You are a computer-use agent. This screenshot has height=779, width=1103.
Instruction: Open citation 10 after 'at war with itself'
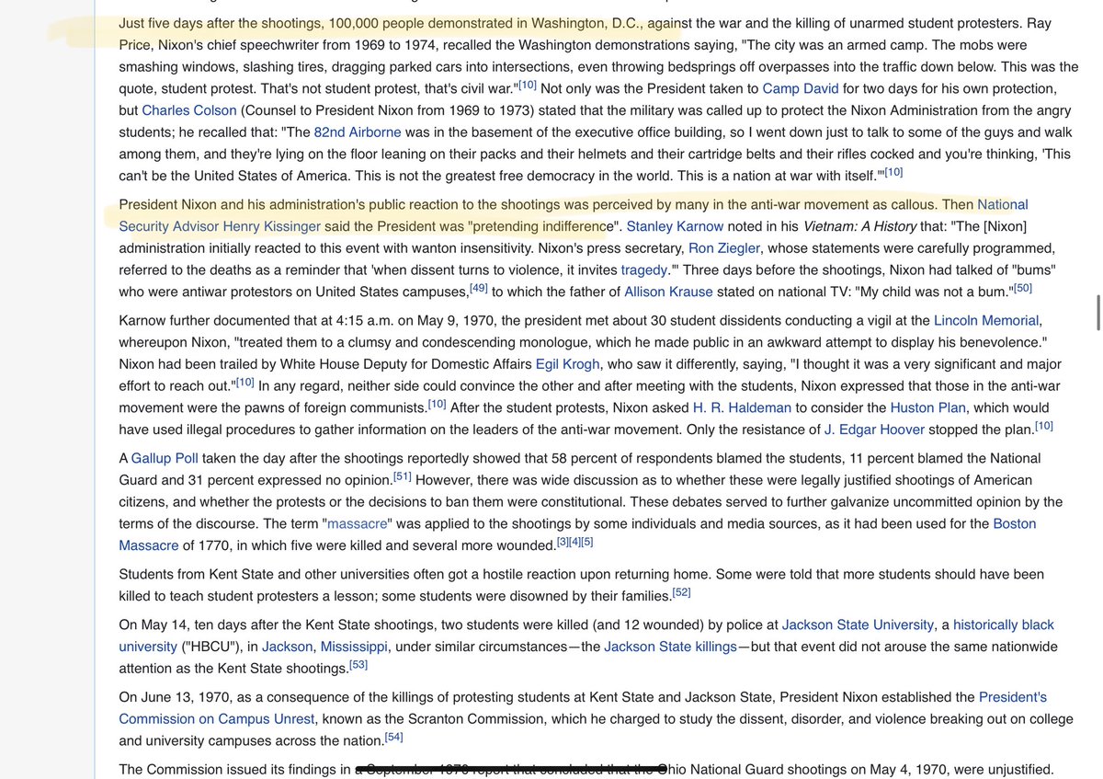coord(893,171)
